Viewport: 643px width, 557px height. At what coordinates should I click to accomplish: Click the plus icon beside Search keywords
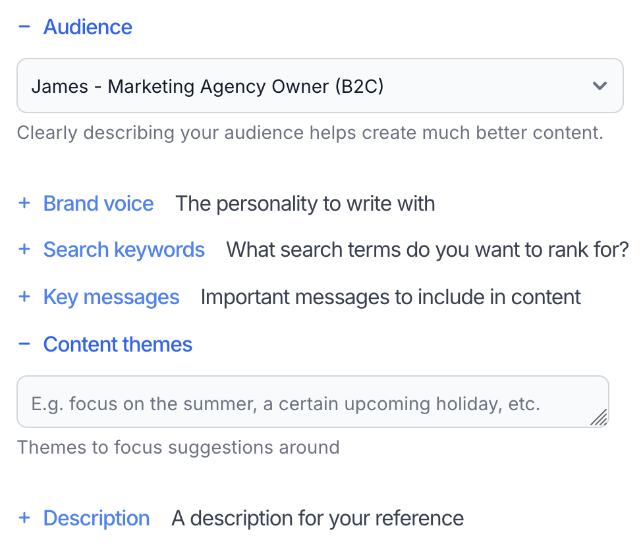click(24, 250)
